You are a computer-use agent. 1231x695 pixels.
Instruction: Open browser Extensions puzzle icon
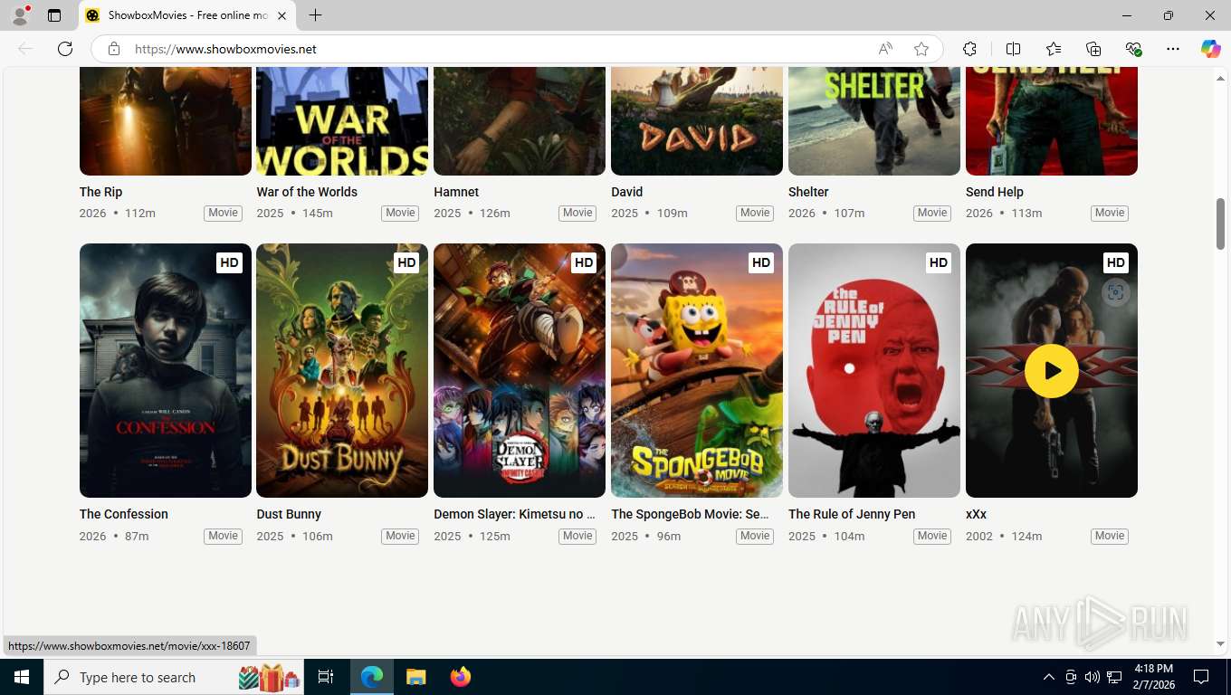coord(969,49)
